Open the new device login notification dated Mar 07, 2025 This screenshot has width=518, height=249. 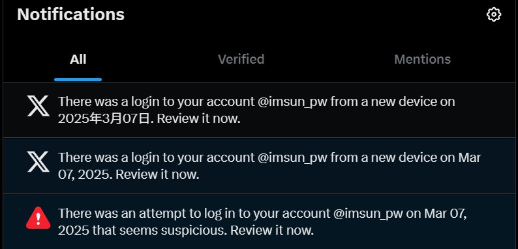pyautogui.click(x=259, y=166)
